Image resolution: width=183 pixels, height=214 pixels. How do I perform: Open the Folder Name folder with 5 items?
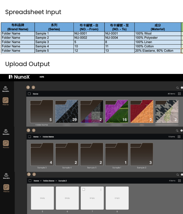click(x=42, y=111)
